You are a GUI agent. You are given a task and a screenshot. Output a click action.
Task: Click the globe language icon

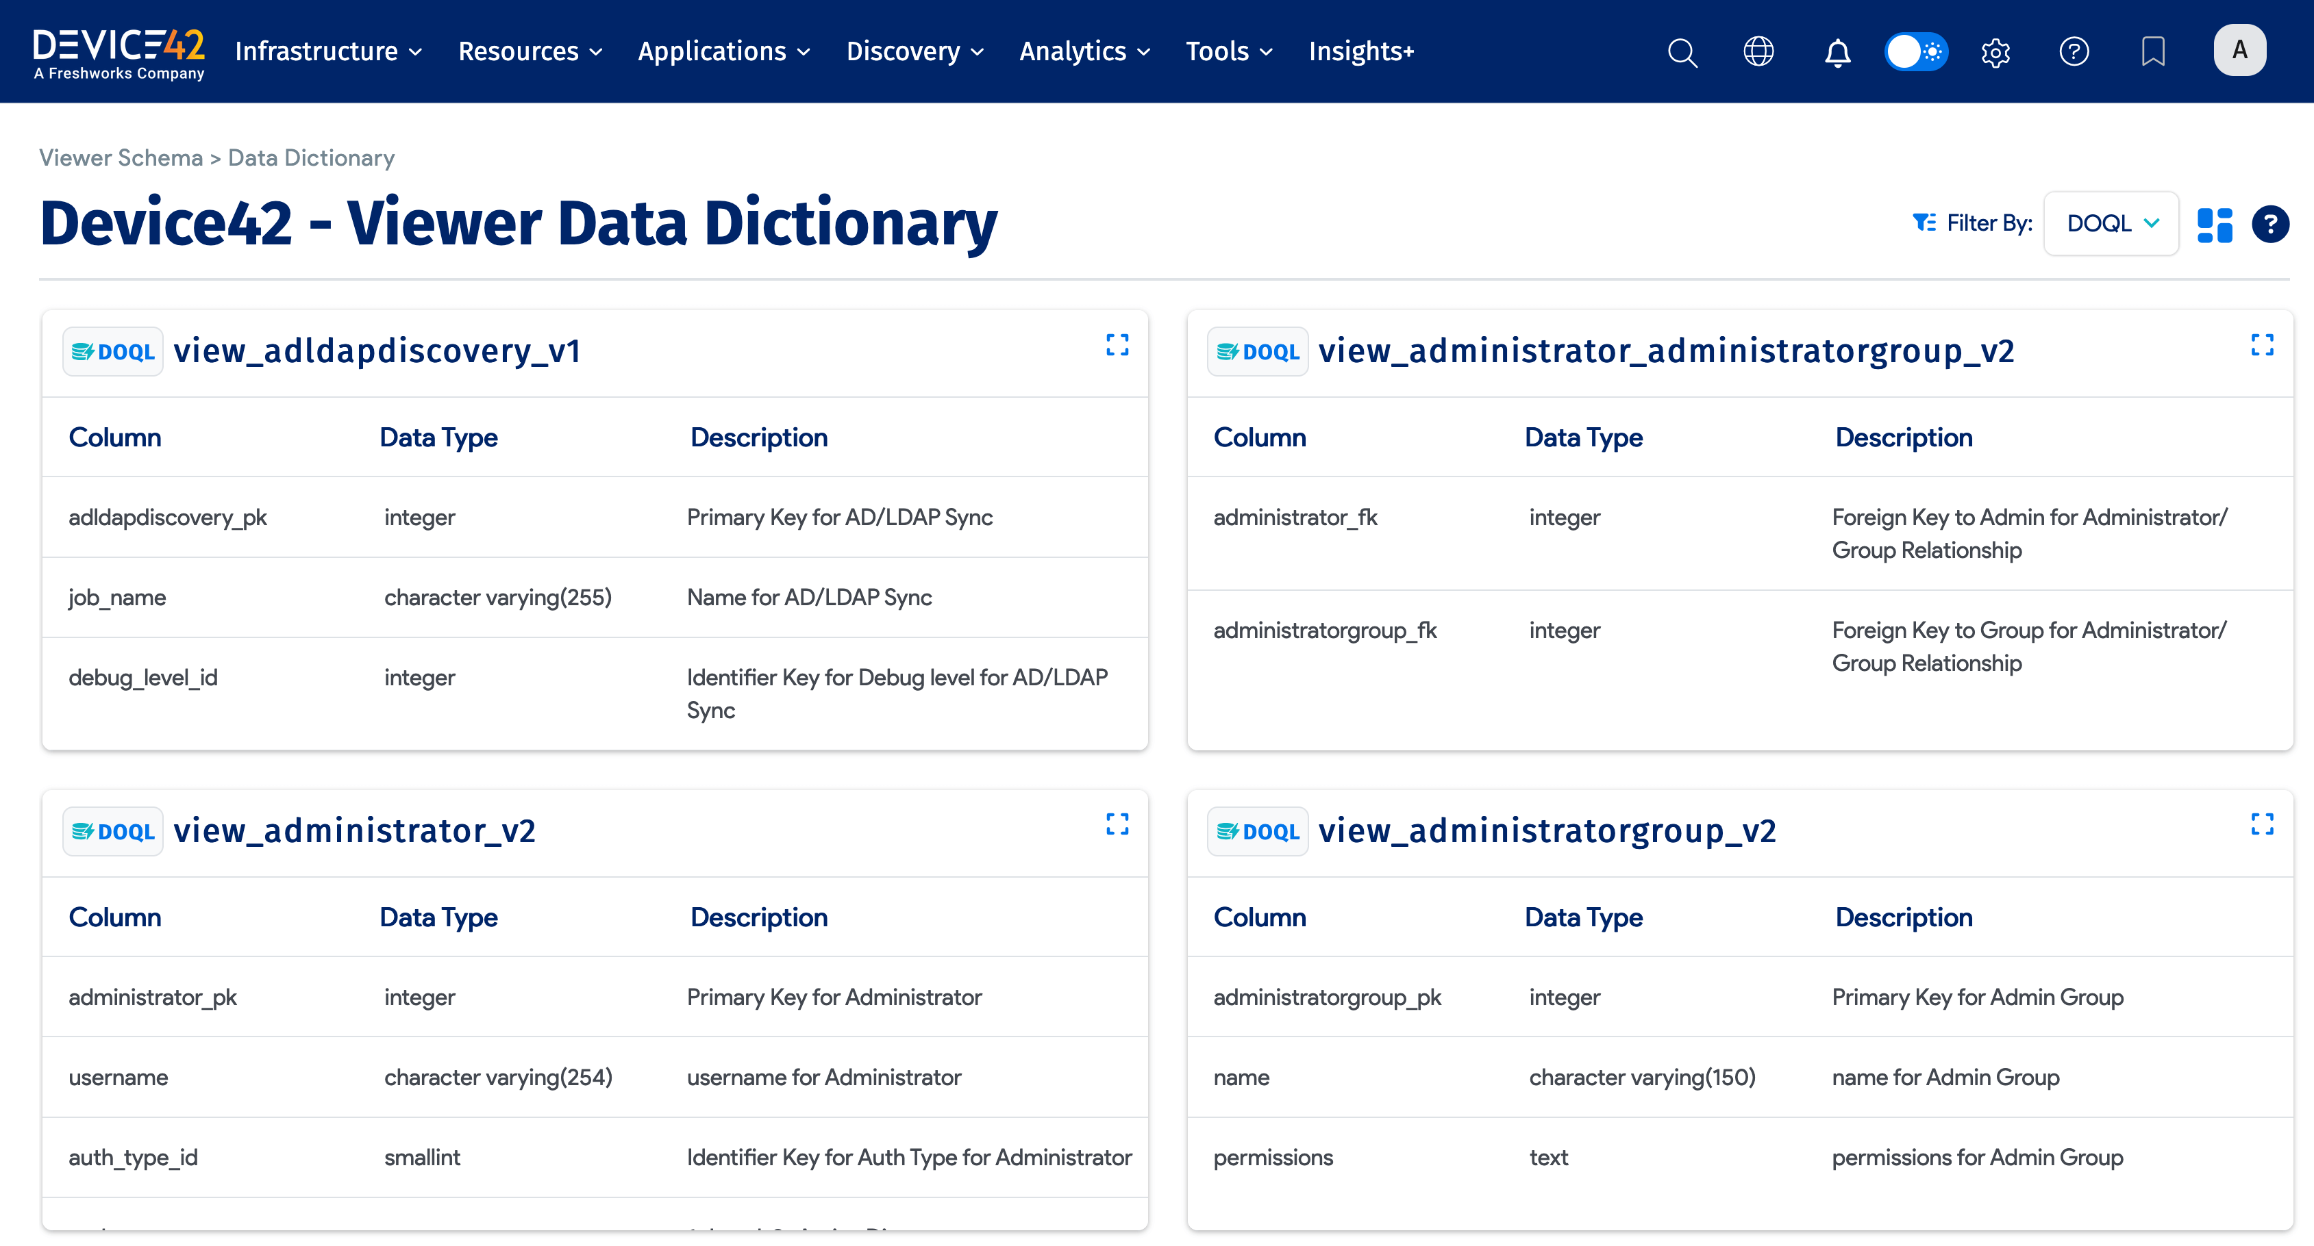tap(1758, 51)
